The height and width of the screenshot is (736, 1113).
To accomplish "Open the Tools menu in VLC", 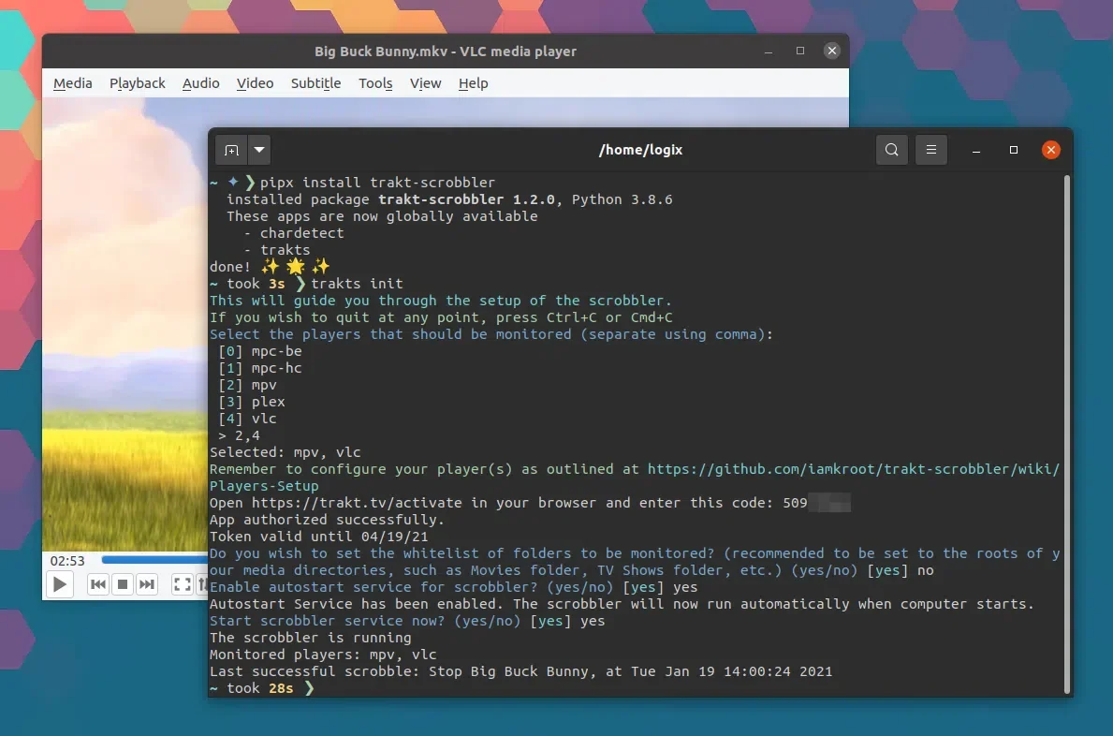I will [375, 83].
